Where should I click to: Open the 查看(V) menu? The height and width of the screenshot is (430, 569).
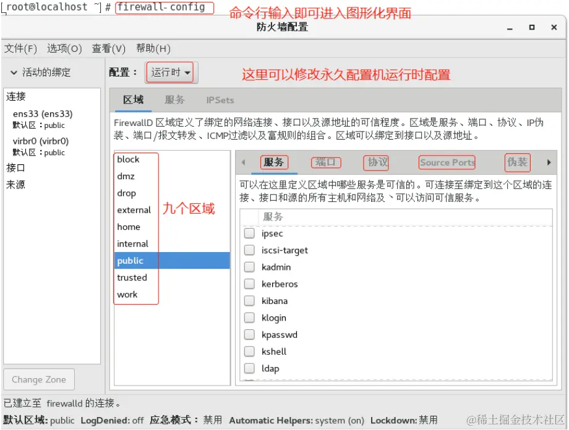108,49
